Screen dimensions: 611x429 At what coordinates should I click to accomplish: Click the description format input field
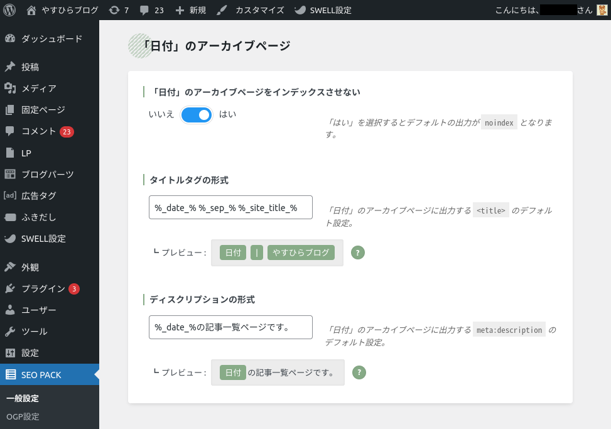click(230, 327)
